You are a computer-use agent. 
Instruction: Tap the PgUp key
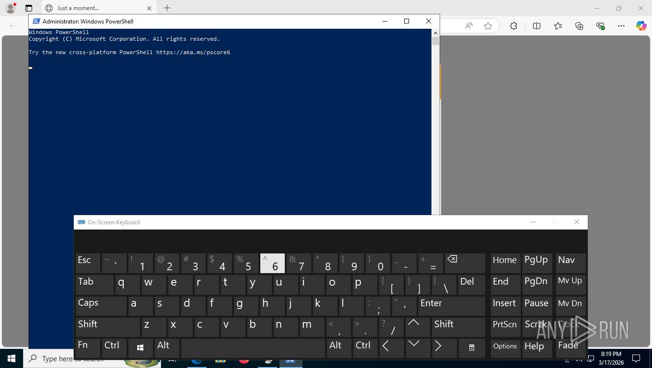coord(537,264)
